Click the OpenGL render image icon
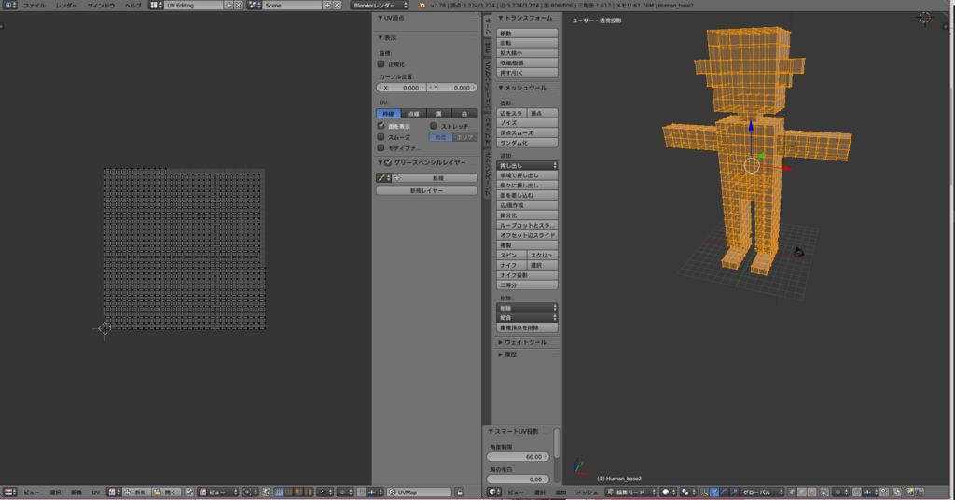 point(909,493)
